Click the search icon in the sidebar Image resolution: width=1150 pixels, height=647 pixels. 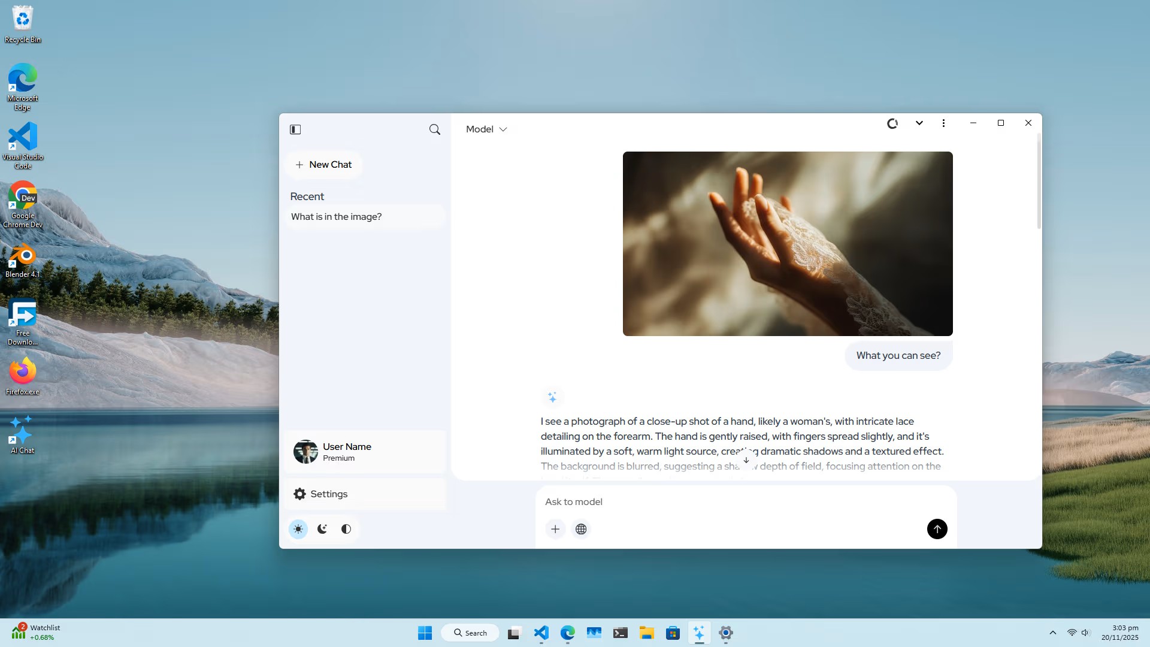tap(434, 129)
